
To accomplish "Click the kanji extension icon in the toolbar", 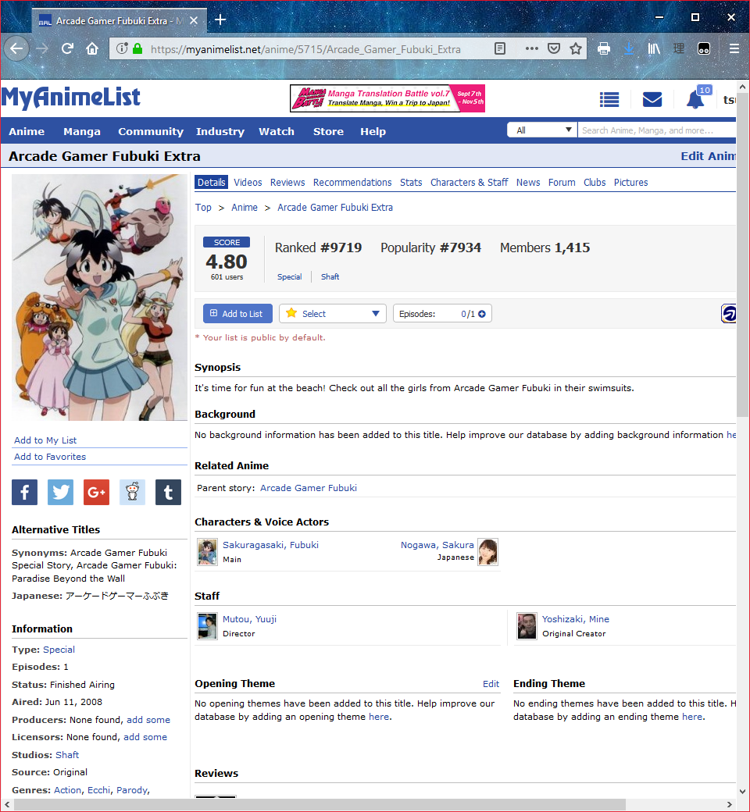I will 679,48.
